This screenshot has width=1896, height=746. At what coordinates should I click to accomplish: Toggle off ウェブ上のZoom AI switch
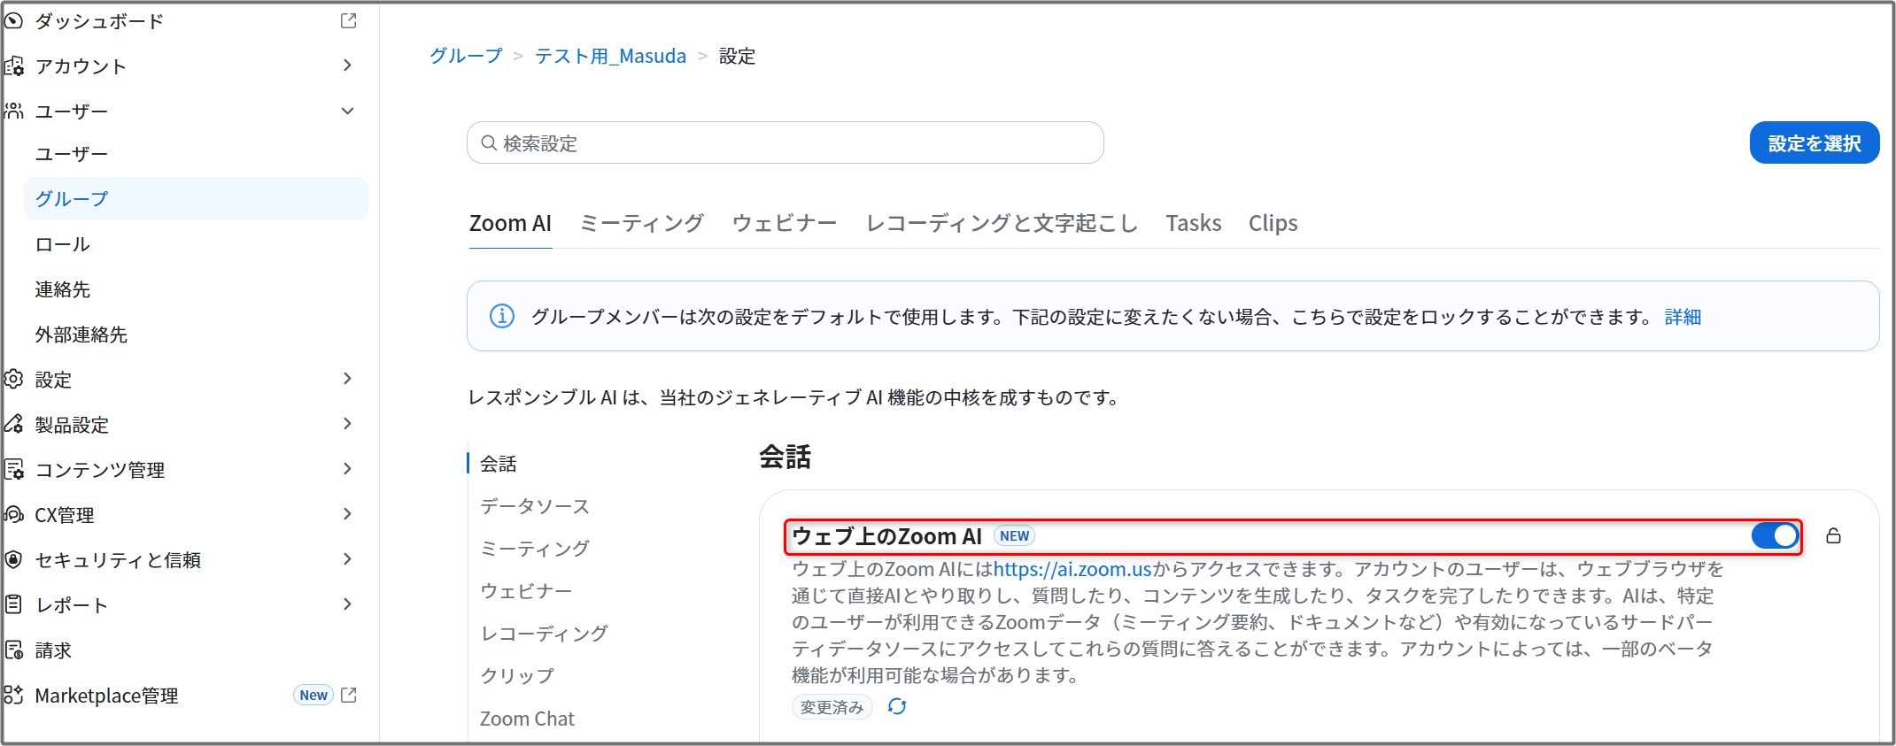1775,535
